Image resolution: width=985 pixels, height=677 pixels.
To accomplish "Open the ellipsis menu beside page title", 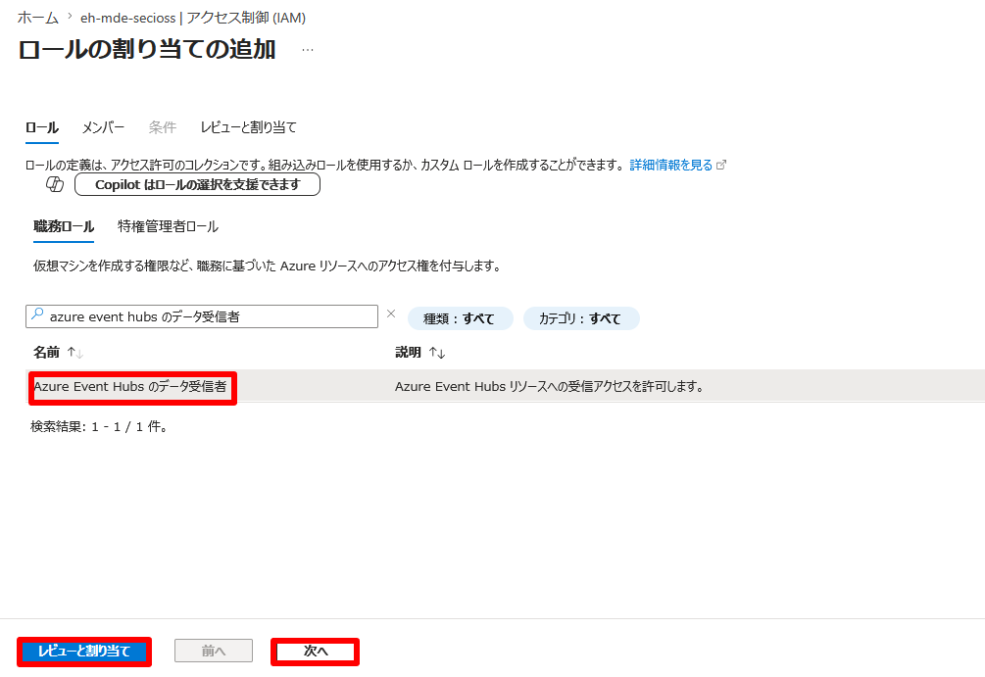I will [x=307, y=50].
